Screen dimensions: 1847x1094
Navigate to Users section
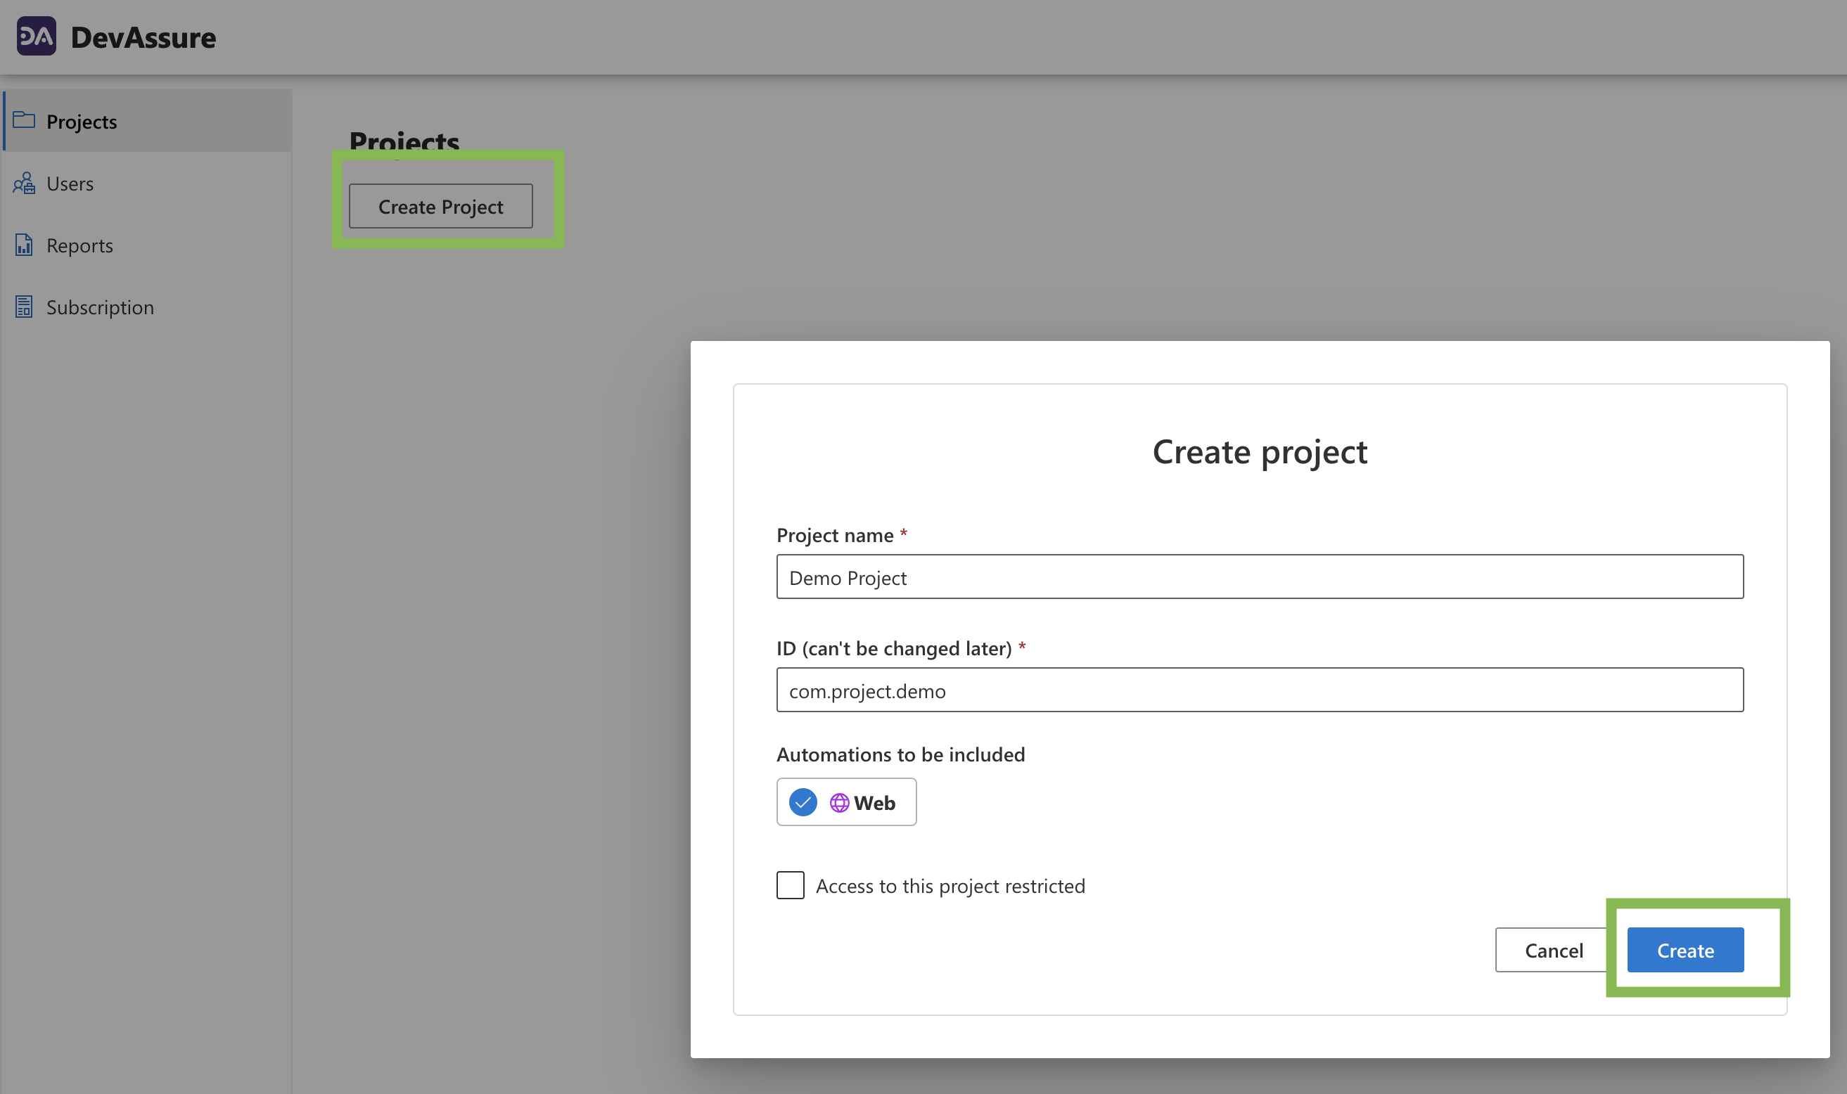69,182
